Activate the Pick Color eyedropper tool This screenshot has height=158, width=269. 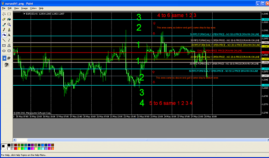pos(4,25)
